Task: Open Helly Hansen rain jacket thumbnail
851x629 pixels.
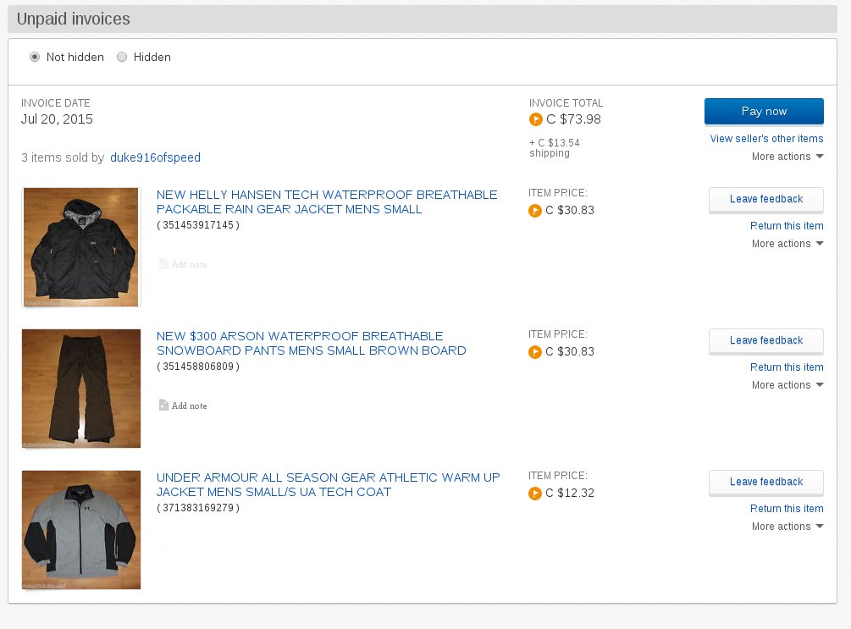Action: point(81,247)
